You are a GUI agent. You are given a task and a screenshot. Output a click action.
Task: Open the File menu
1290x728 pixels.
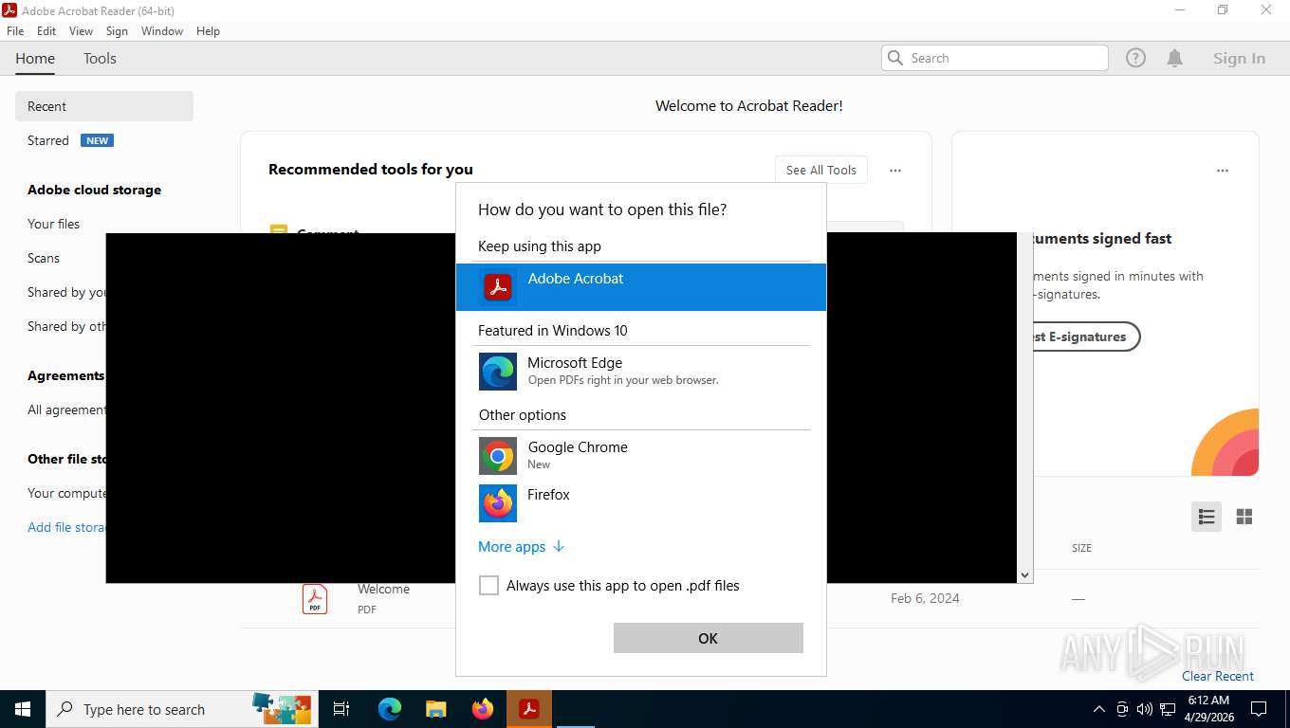tap(15, 31)
